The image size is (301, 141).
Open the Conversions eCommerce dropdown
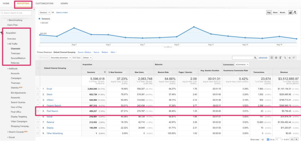click(x=242, y=64)
